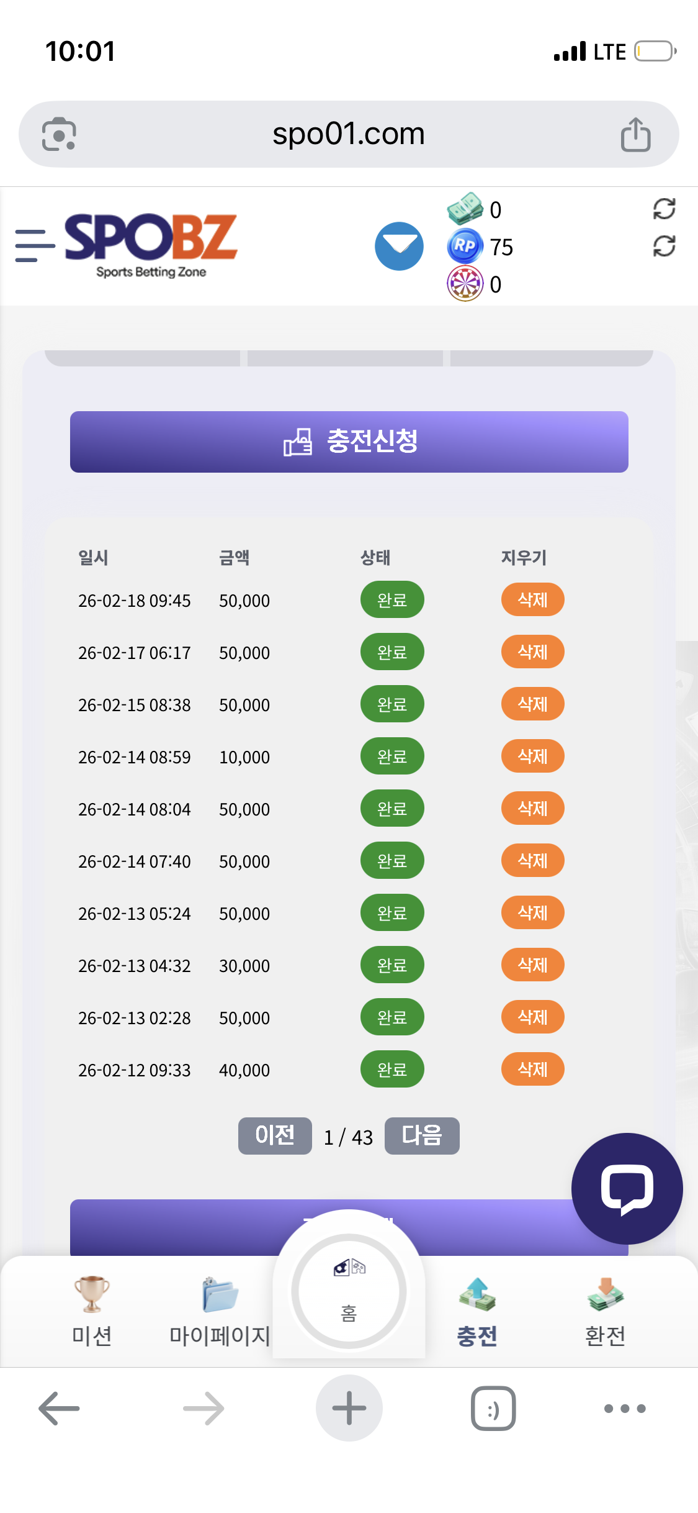Refresh the RP points with lower refresh icon

click(664, 247)
